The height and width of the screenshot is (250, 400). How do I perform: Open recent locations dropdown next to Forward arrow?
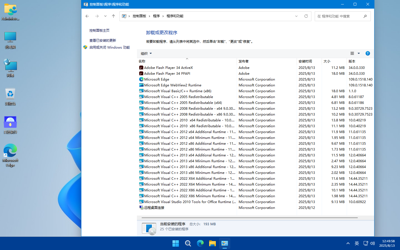click(x=105, y=16)
